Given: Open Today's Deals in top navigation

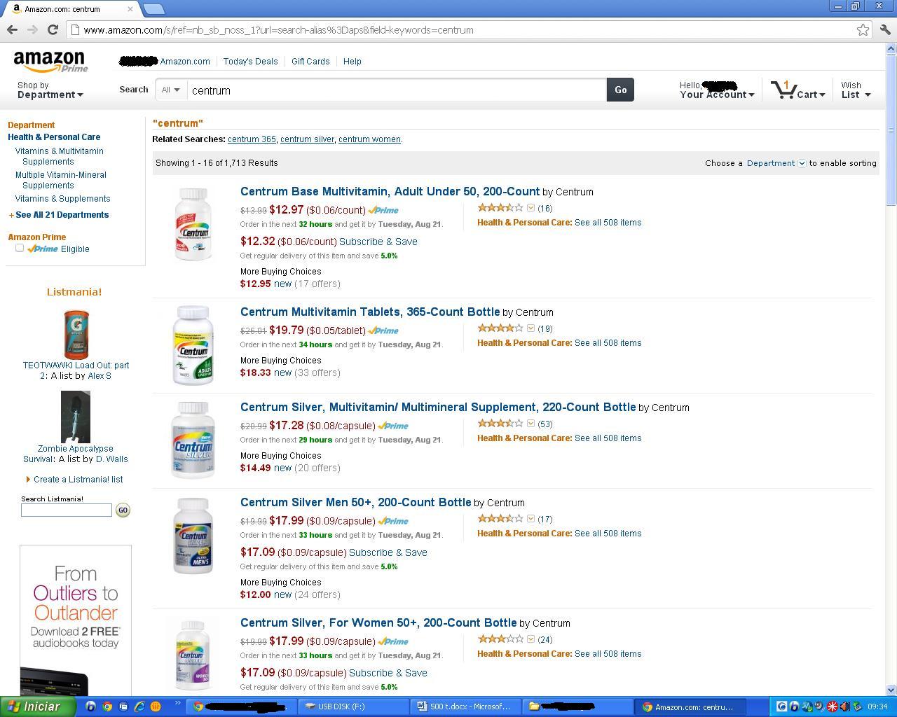Looking at the screenshot, I should 250,62.
